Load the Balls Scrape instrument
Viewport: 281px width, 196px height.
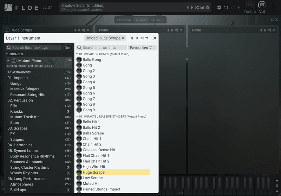pyautogui.click(x=113, y=133)
